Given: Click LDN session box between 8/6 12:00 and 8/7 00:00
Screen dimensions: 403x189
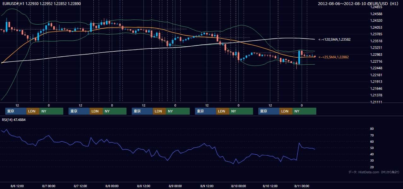Looking at the screenshot, I should (x=33, y=111).
